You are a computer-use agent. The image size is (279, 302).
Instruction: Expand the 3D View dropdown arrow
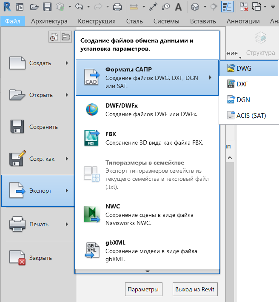coord(205,7)
